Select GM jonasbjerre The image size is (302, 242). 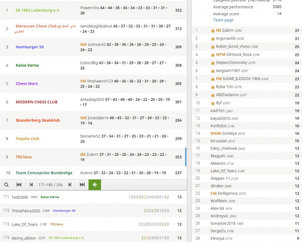94,118
